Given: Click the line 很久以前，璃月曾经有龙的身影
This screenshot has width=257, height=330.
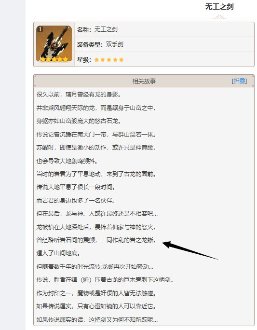Looking at the screenshot, I should pyautogui.click(x=79, y=95).
